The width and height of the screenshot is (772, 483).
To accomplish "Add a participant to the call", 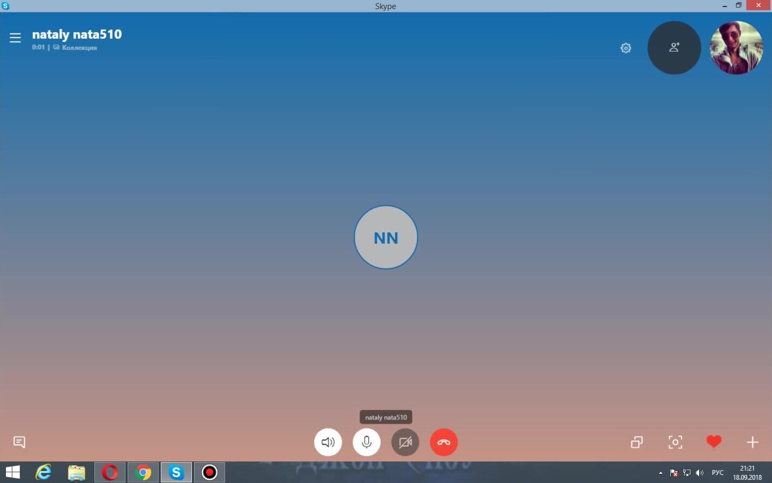I will [x=674, y=47].
